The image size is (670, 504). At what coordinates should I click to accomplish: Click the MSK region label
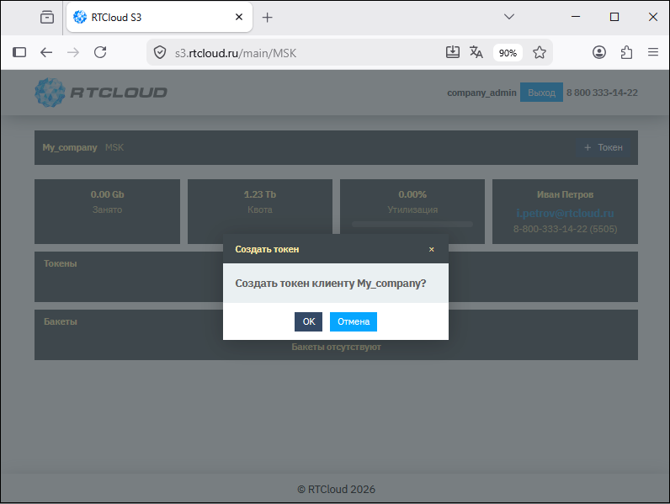(x=114, y=147)
